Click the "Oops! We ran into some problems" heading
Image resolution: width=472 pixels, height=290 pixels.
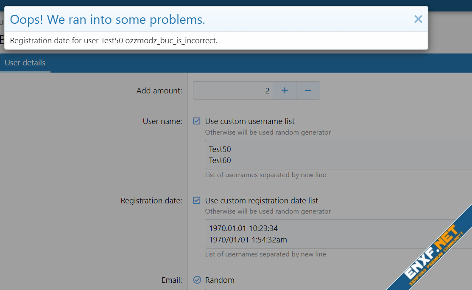pyautogui.click(x=107, y=19)
